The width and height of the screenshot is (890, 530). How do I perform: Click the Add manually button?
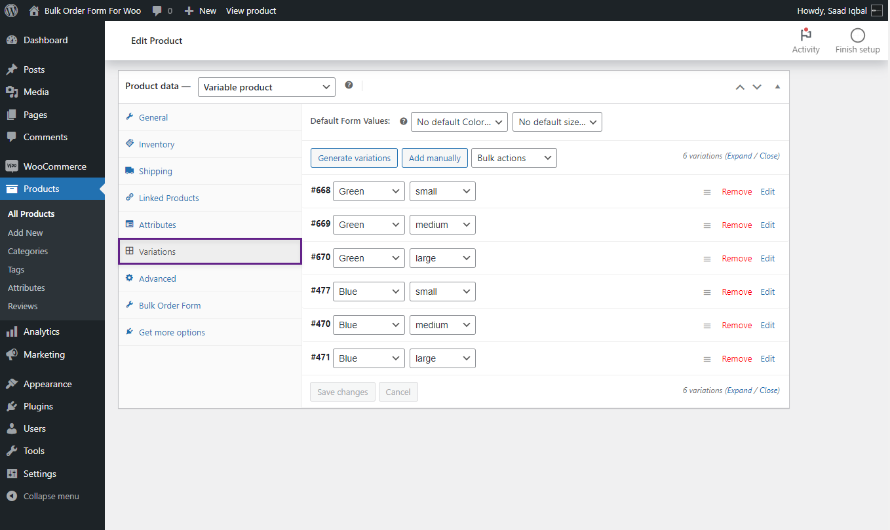pos(435,158)
